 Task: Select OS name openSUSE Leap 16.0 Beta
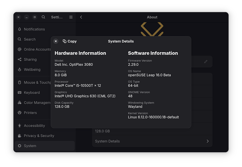coord(149,75)
